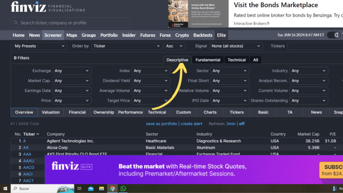The height and width of the screenshot is (193, 343).
Task: Open Windows Start menu
Action: (x=5, y=189)
